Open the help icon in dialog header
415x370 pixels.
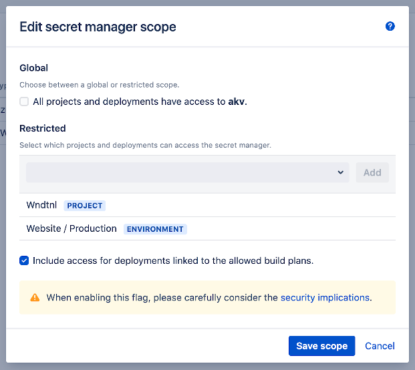click(x=390, y=26)
